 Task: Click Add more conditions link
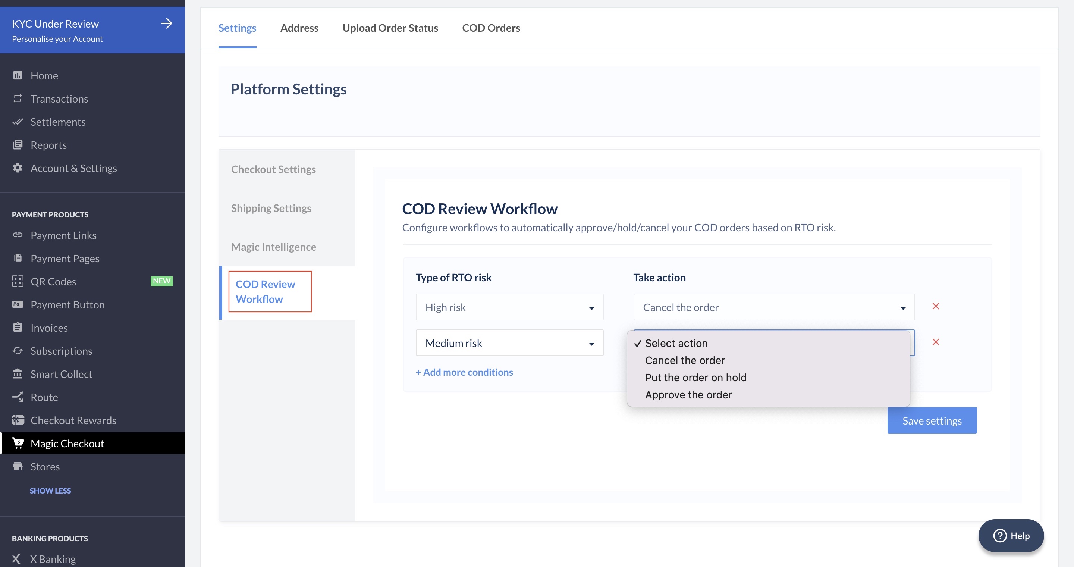(465, 372)
